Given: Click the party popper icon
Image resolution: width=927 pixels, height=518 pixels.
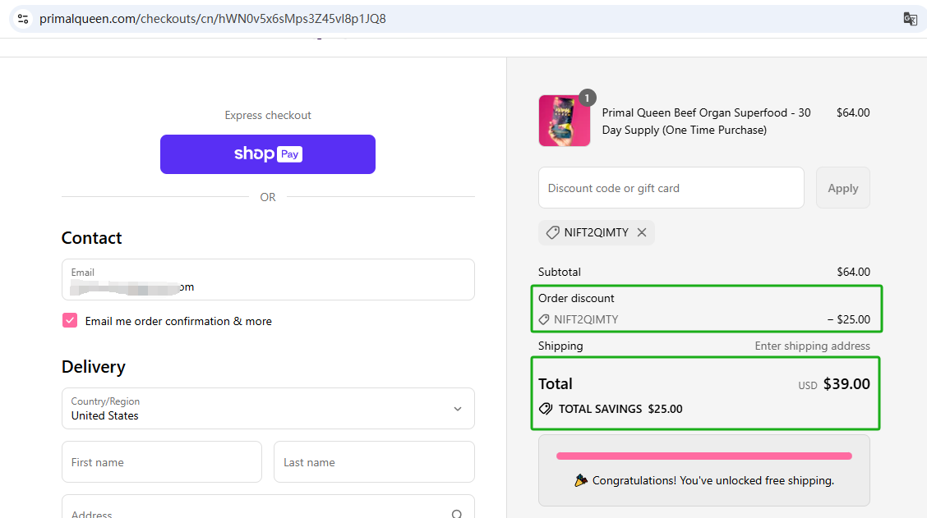Looking at the screenshot, I should 581,480.
